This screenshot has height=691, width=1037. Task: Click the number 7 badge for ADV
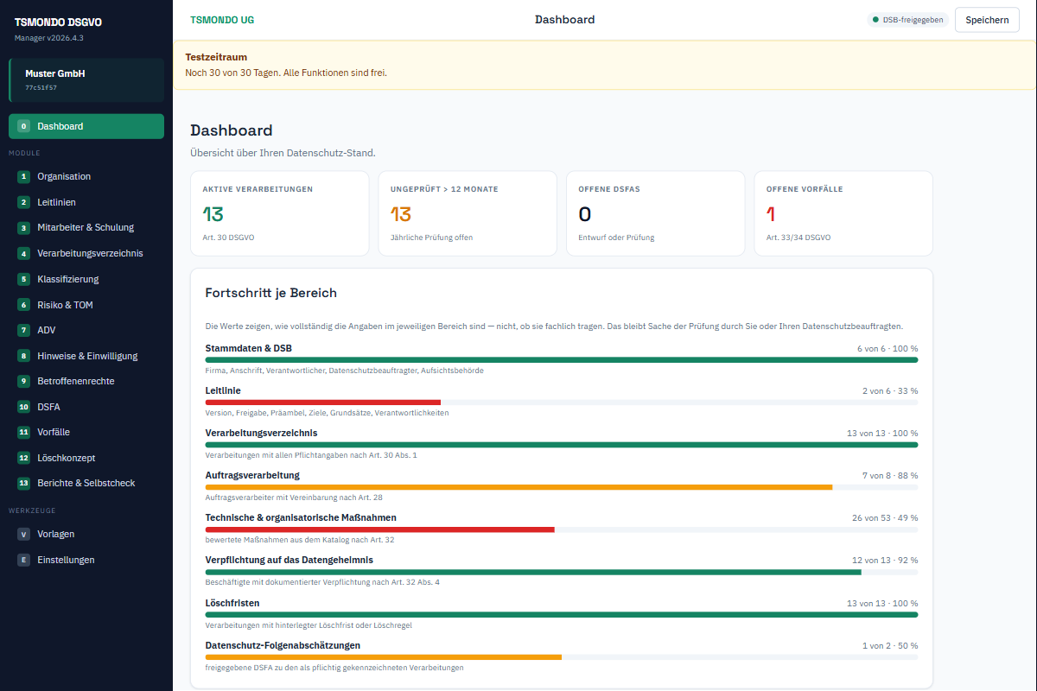pos(23,330)
